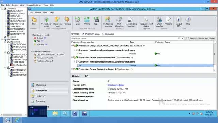Select Protection group radio button
218x123 pixels.
point(83,34)
